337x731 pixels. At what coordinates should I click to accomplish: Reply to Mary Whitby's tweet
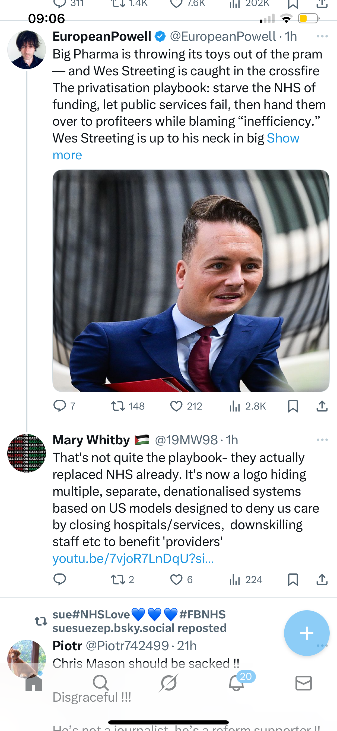[60, 580]
